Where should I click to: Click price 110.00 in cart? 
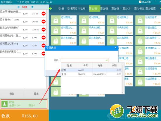coord(36,30)
